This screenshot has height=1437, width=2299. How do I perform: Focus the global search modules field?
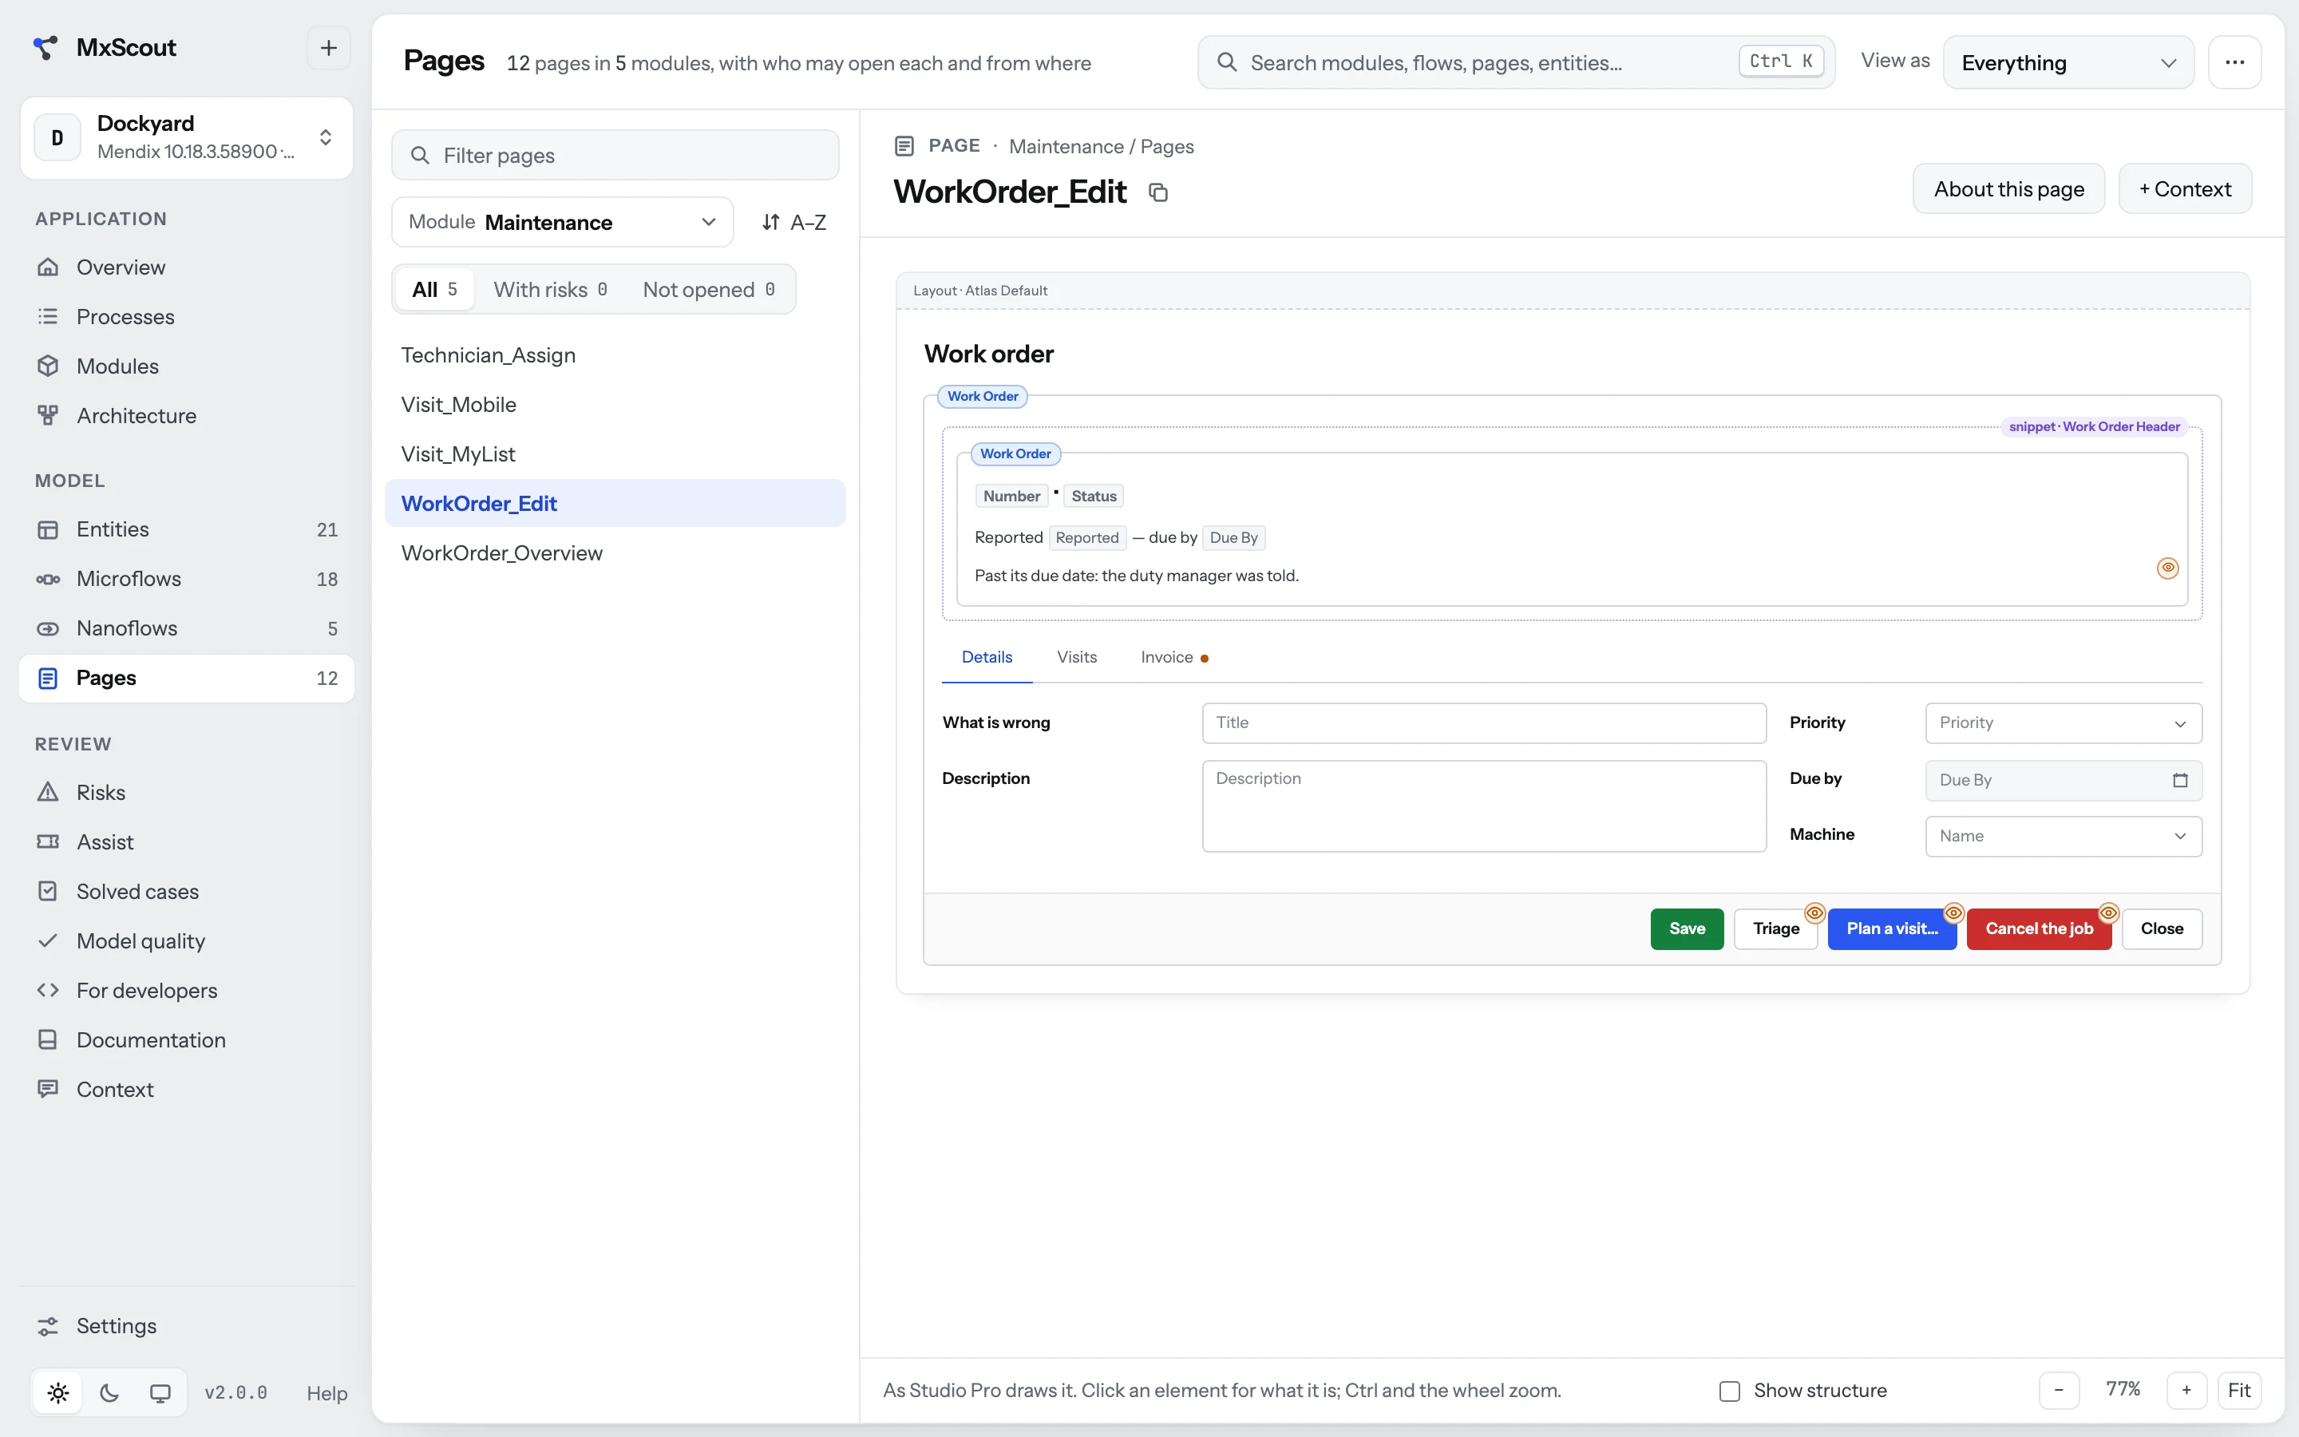coord(1515,63)
